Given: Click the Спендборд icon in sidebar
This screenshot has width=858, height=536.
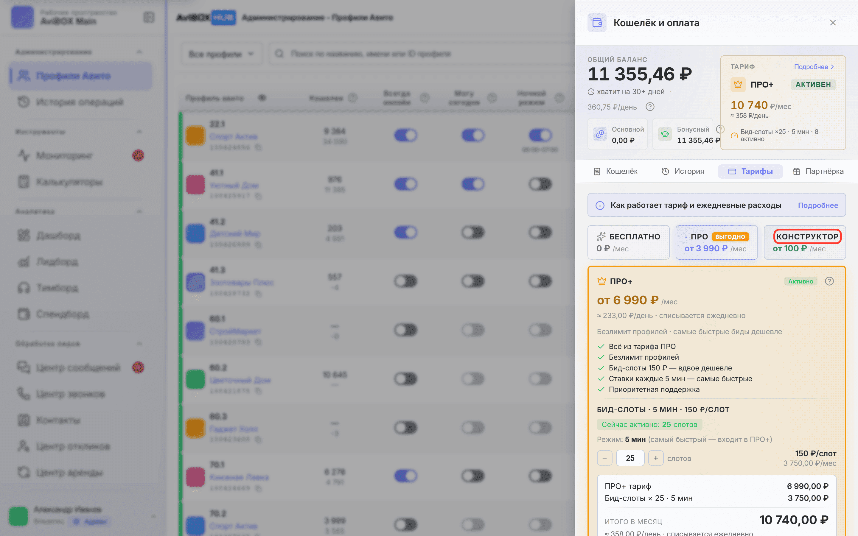Looking at the screenshot, I should click(24, 314).
